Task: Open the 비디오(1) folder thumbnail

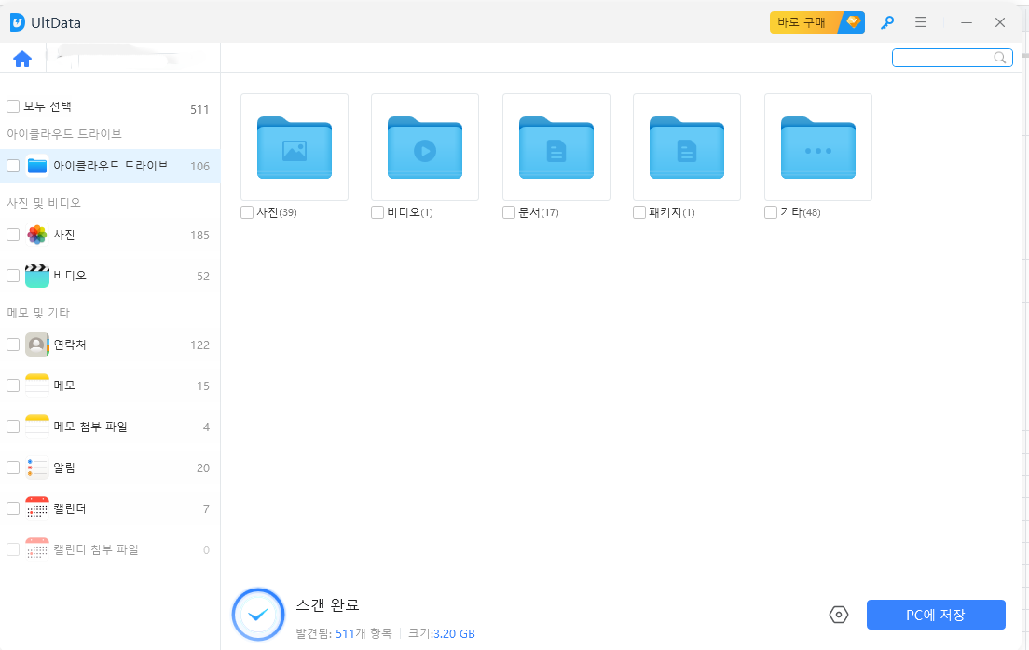Action: click(x=425, y=147)
